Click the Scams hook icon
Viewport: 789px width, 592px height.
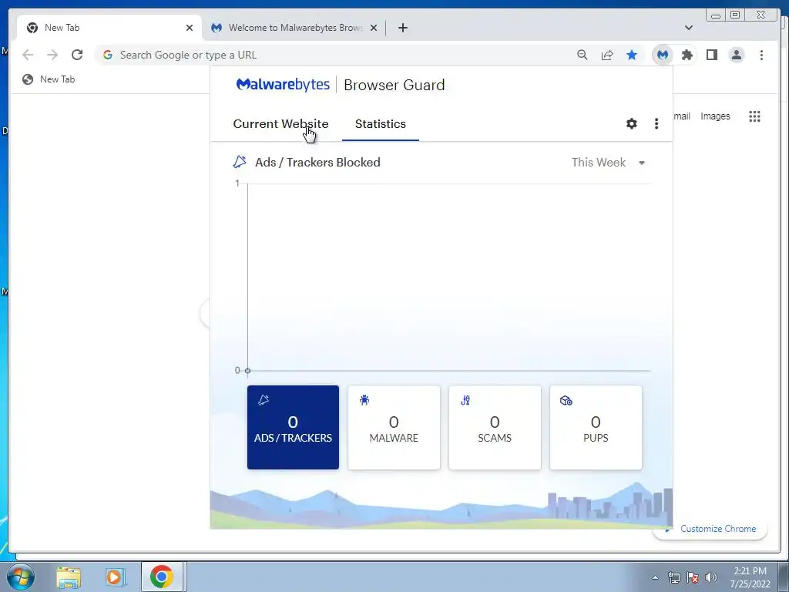pos(465,400)
